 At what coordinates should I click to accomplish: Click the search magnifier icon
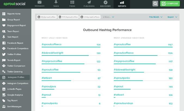click(155, 4)
